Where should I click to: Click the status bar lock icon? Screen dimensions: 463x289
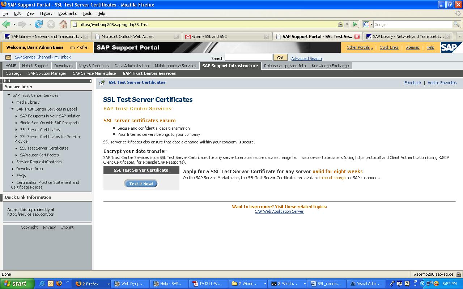click(459, 274)
